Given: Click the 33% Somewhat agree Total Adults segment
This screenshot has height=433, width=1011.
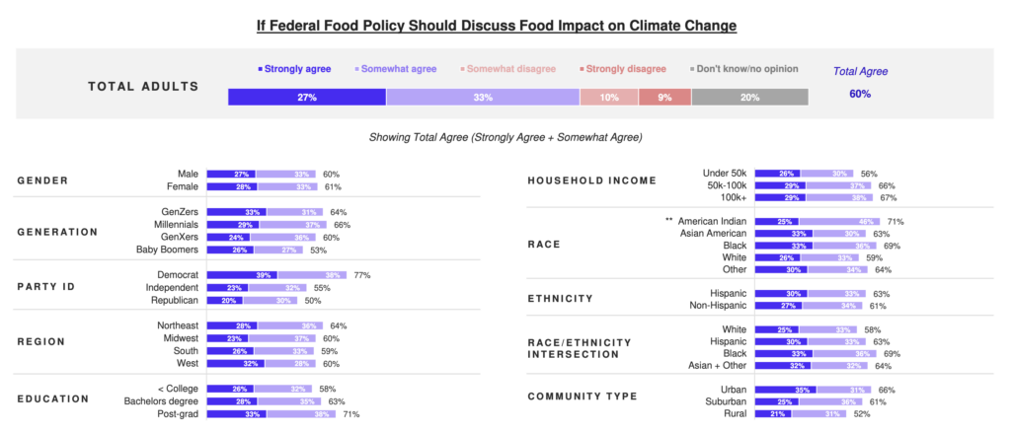Looking at the screenshot, I should click(482, 97).
